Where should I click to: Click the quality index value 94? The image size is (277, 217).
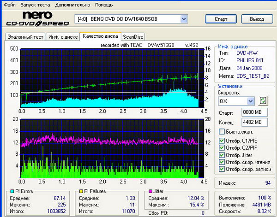pyautogui.click(x=268, y=183)
